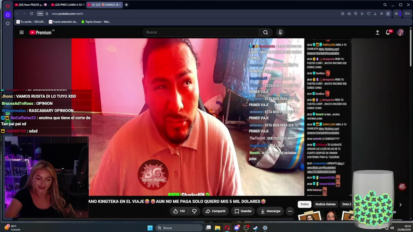Open the Opera menu logo
The height and width of the screenshot is (232, 413).
8,6
